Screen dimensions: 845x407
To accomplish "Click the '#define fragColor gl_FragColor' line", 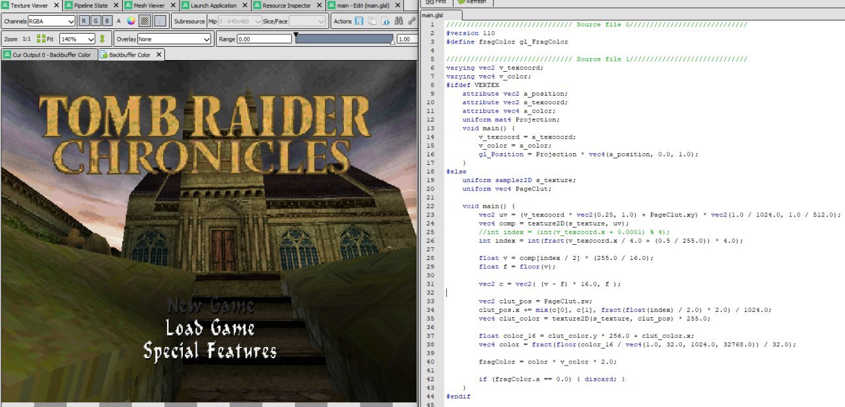I will [x=507, y=42].
